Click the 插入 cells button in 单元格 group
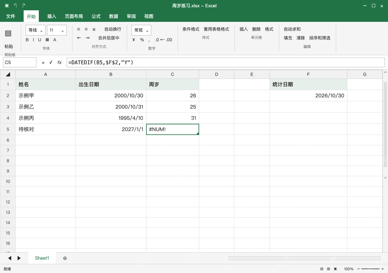388x273 pixels. [x=244, y=29]
